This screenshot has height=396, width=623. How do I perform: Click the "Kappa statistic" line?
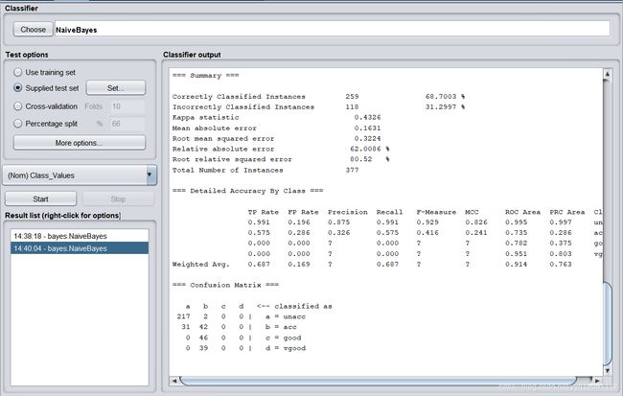277,118
